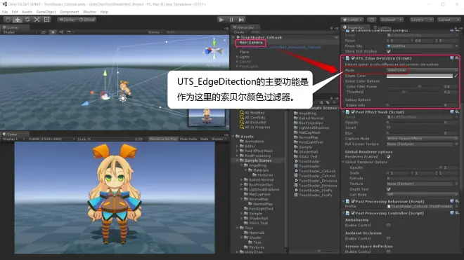Open the cloud services icon
The image size is (464, 260).
[372, 20]
